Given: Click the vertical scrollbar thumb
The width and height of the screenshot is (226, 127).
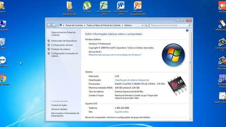Looking at the screenshot, I should pyautogui.click(x=190, y=63).
